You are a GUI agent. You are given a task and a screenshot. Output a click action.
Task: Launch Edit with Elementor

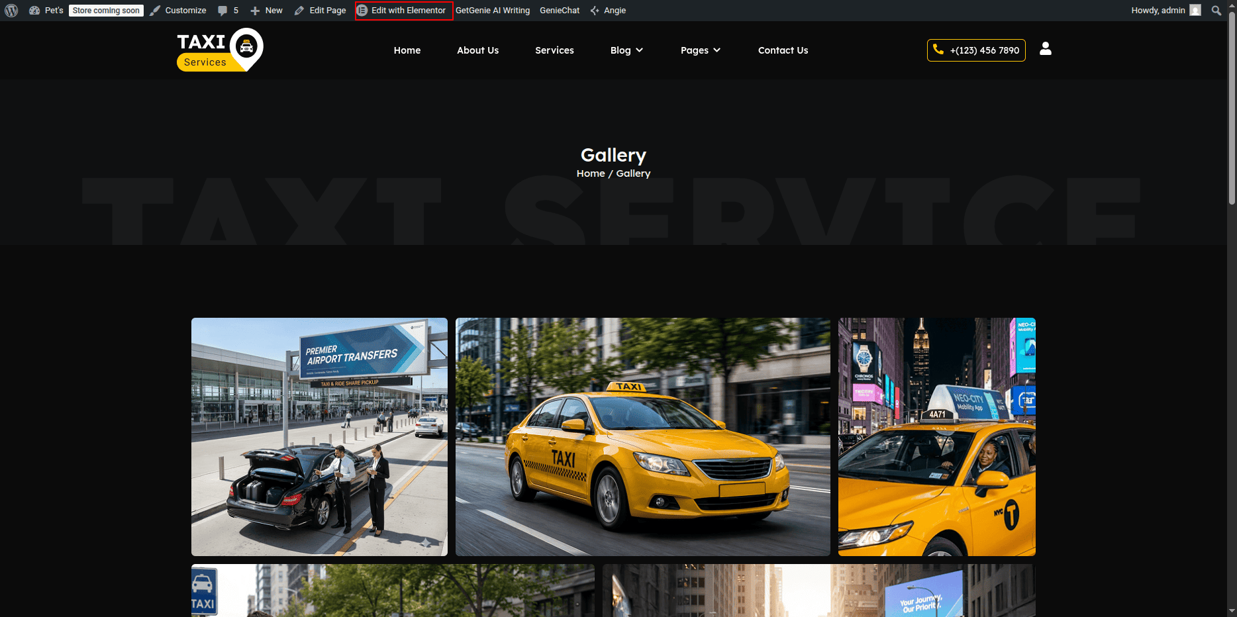[x=404, y=11]
